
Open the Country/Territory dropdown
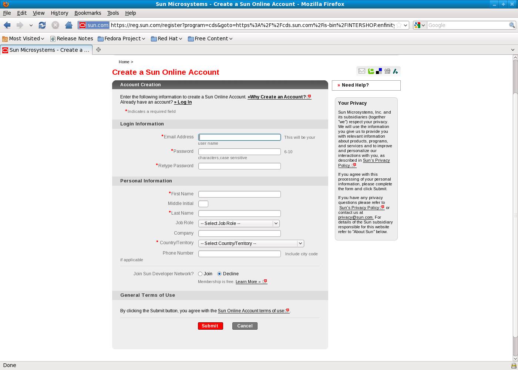point(251,243)
